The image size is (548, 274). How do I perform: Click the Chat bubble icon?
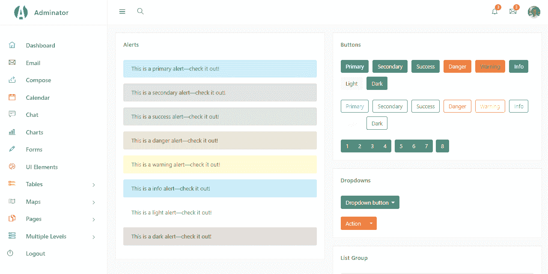pyautogui.click(x=12, y=114)
